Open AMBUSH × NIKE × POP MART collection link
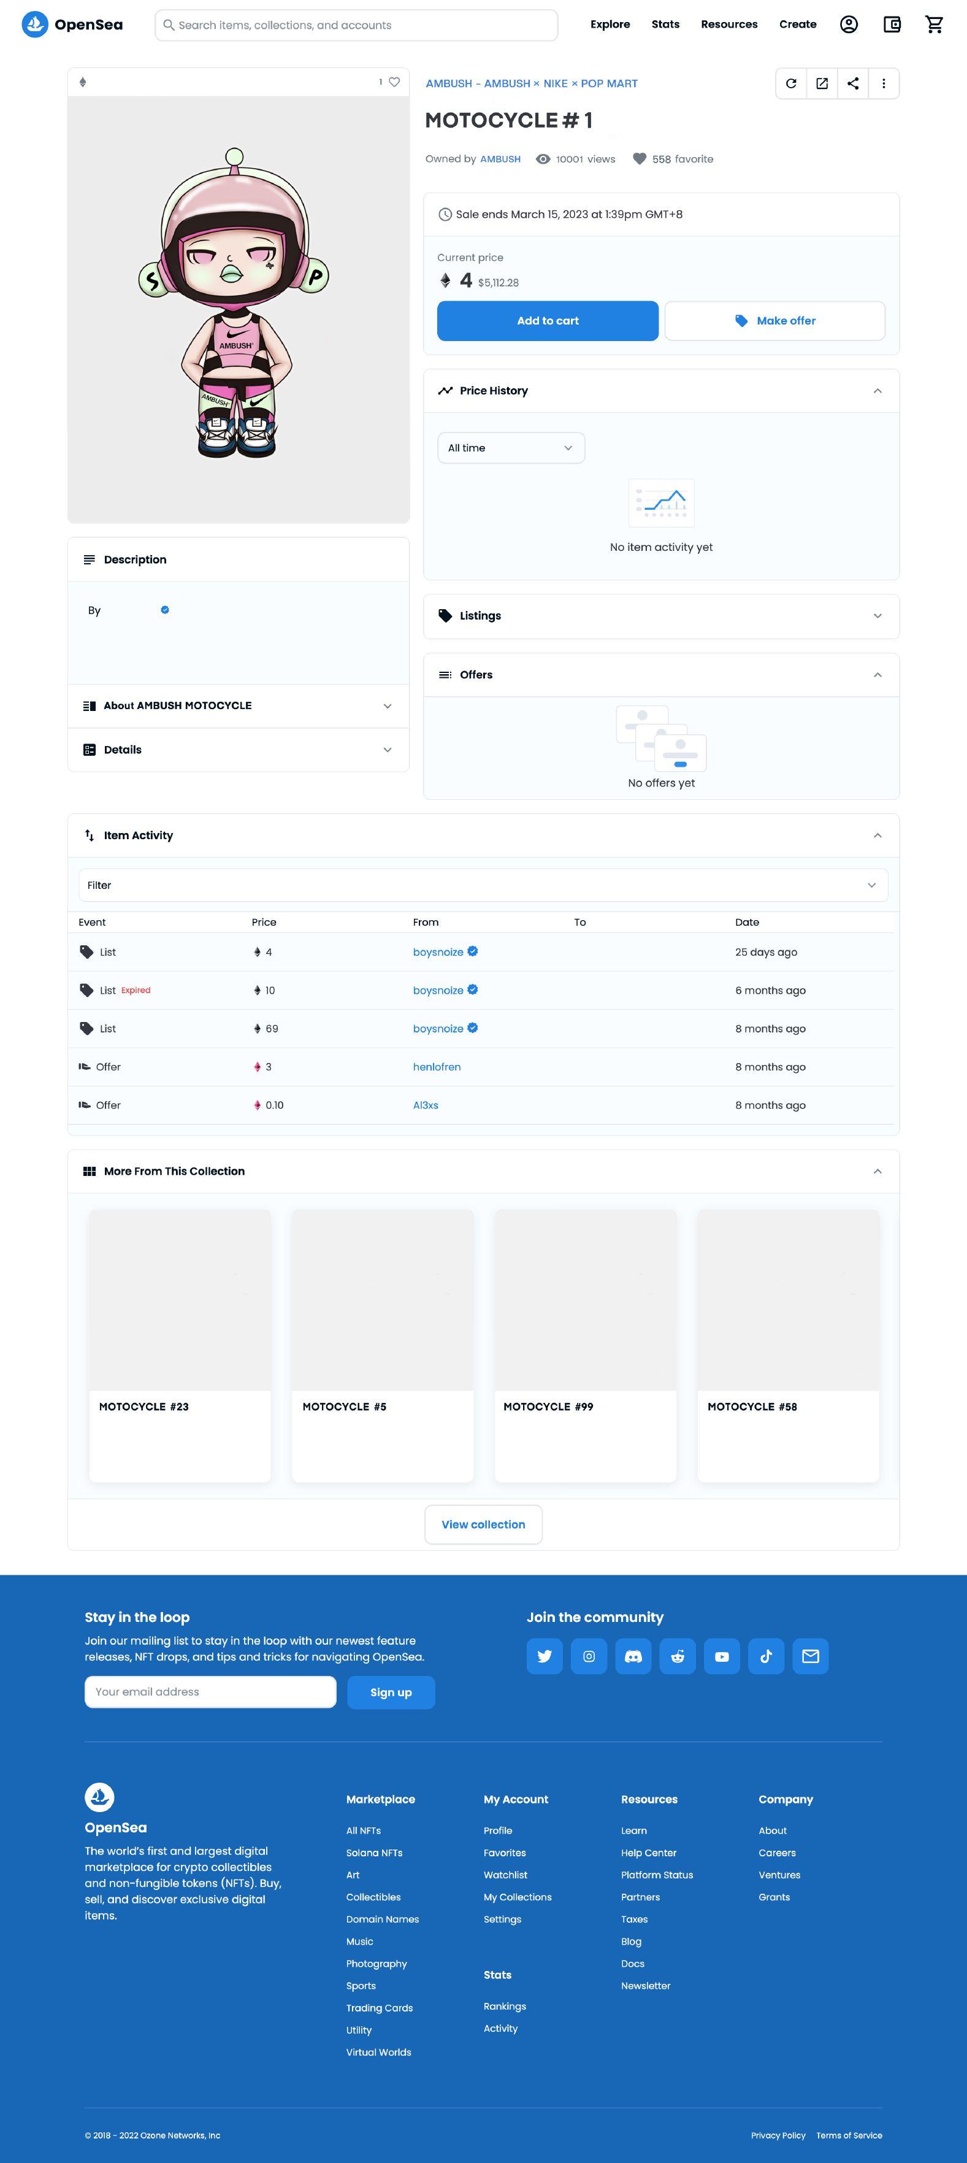 click(x=532, y=83)
